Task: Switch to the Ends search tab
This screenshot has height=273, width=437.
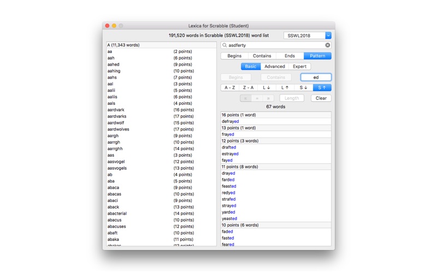Action: click(290, 56)
